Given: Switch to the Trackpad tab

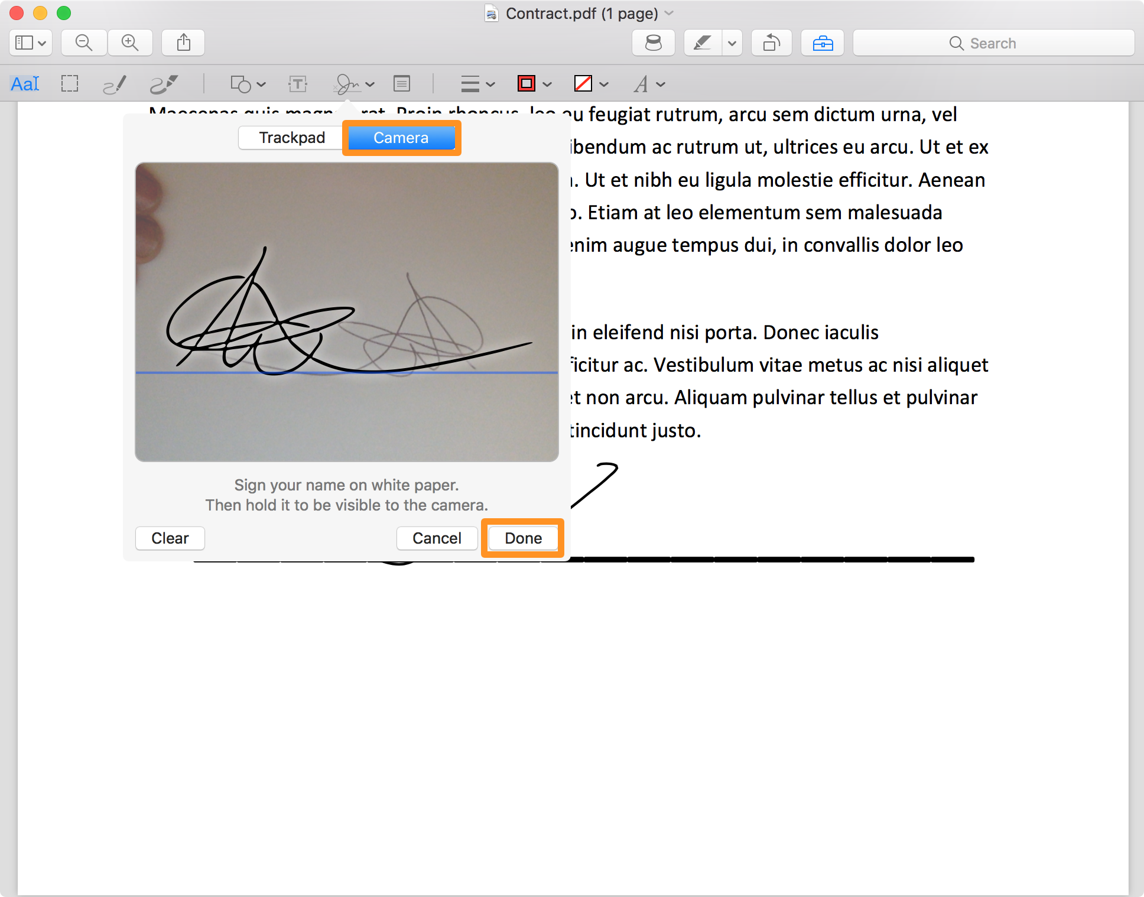Looking at the screenshot, I should (x=291, y=138).
